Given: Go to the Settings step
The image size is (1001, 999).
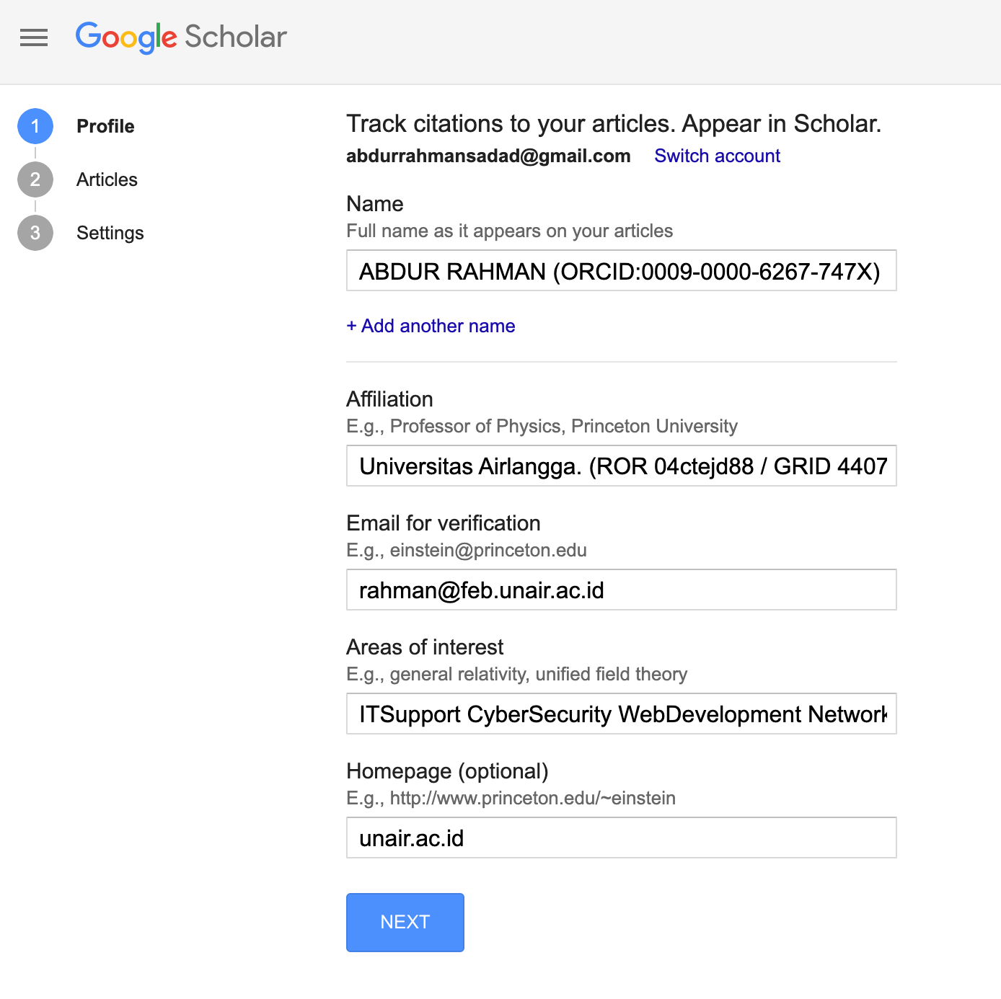Looking at the screenshot, I should [x=110, y=233].
